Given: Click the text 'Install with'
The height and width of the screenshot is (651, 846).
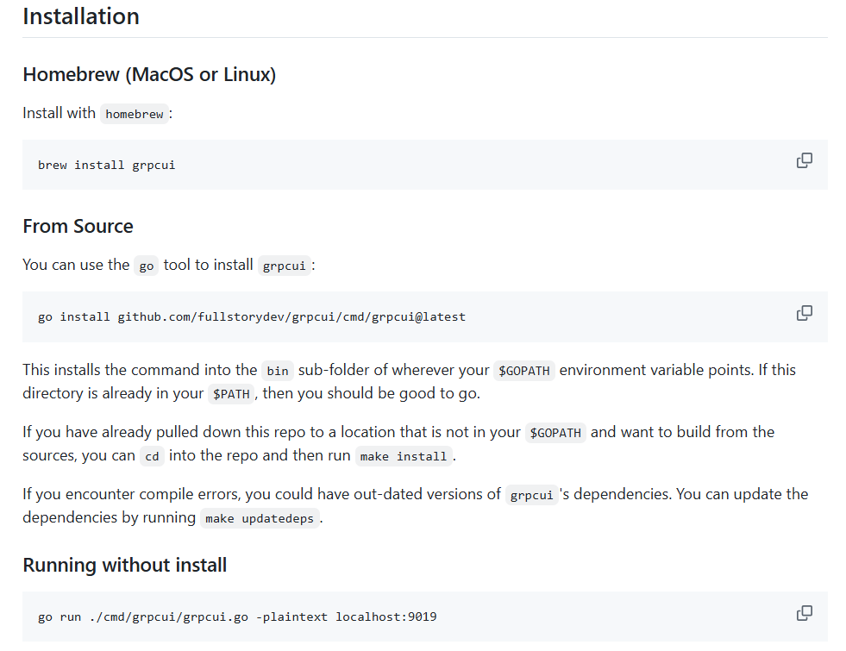Looking at the screenshot, I should click(x=59, y=113).
